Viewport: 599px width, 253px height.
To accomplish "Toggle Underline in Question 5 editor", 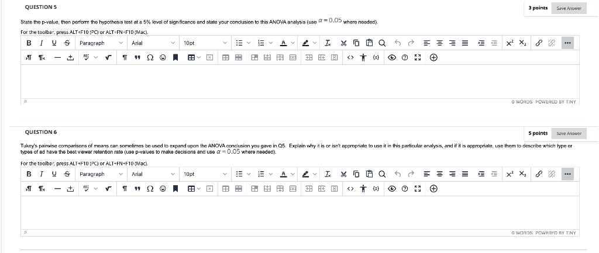I will (54, 43).
